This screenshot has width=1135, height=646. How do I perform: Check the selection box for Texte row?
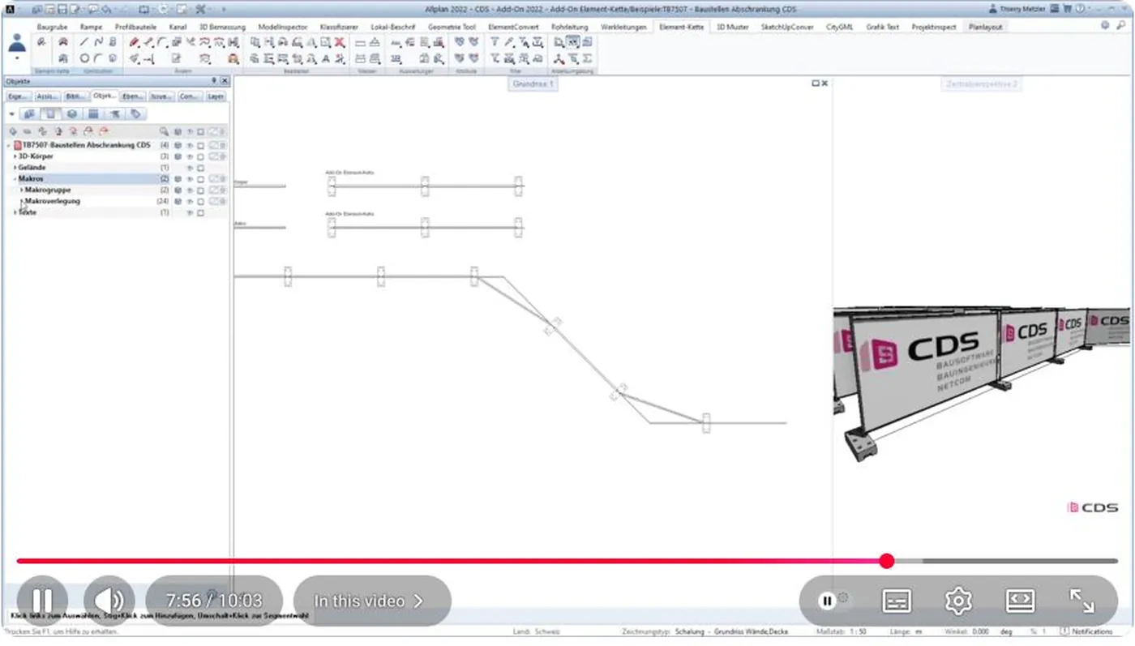tap(201, 212)
